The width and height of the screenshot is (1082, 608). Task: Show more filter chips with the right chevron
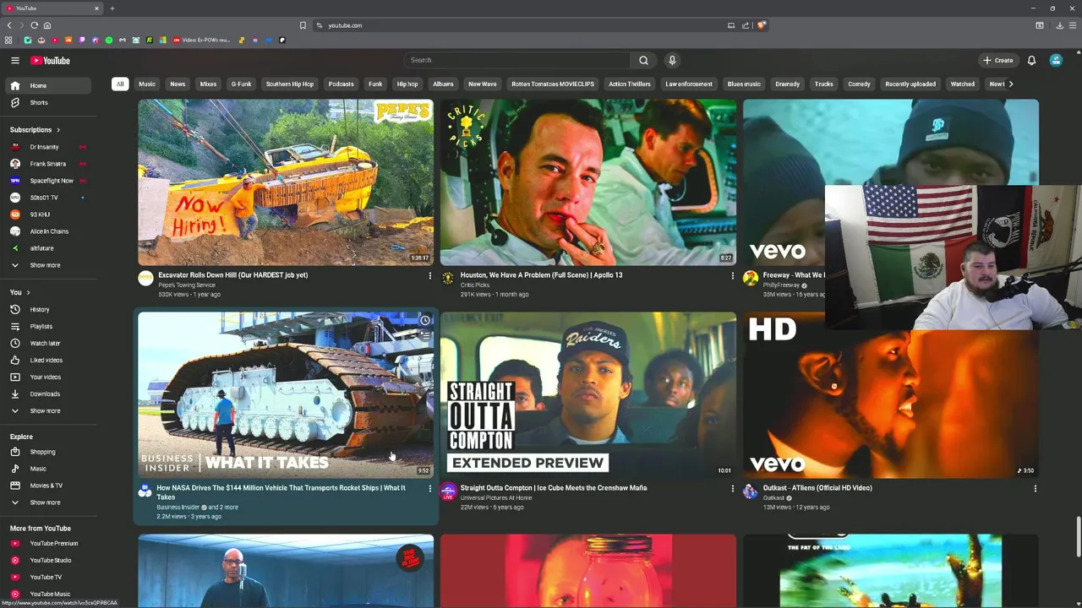point(1011,84)
